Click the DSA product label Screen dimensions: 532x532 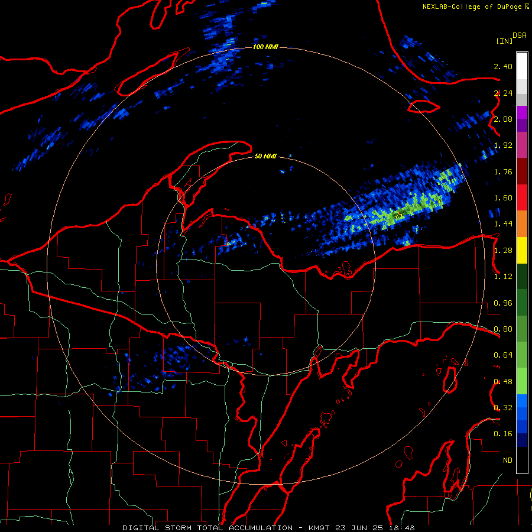[x=520, y=35]
